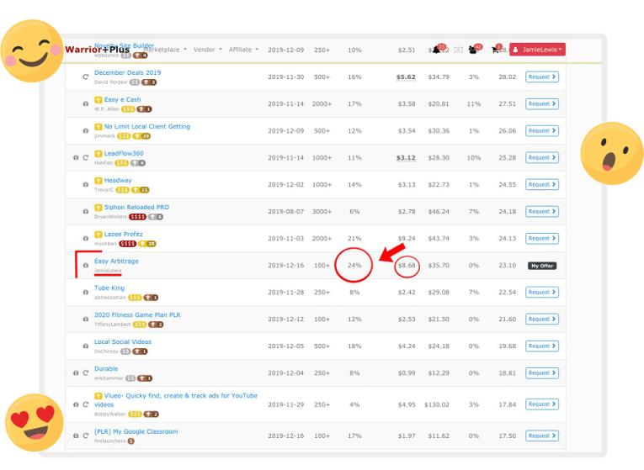This screenshot has width=644, height=470.
Task: Click the gift icon beside Easy e Cash
Action: (85, 103)
